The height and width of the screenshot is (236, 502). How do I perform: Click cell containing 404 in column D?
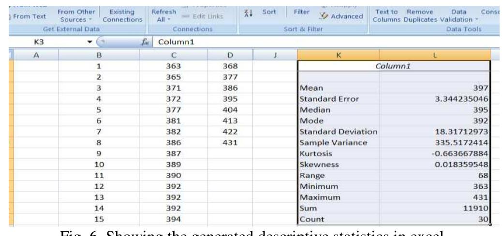coord(230,110)
